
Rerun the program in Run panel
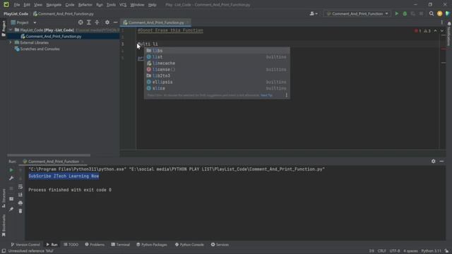11,170
